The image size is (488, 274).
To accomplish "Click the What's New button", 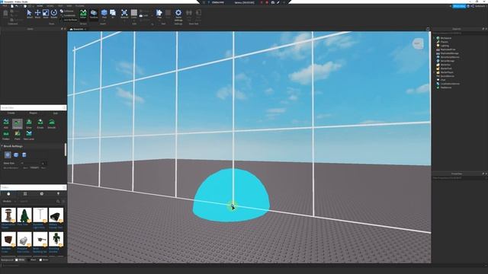I will tap(459, 6).
